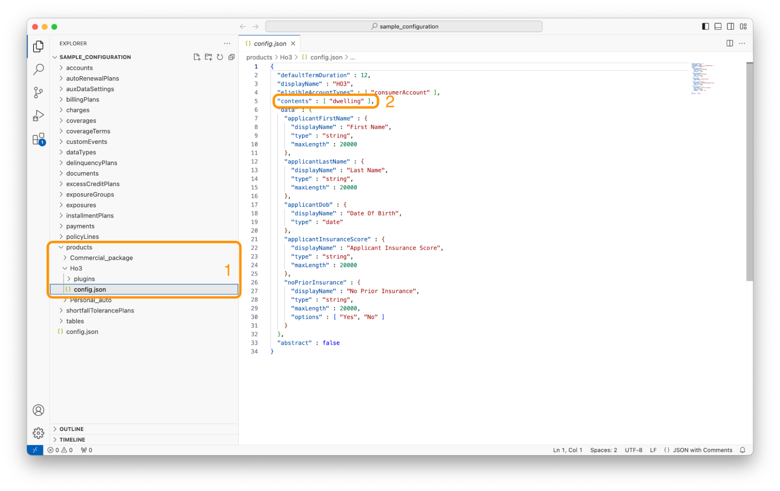Click the UTF-8 encoding in status bar
This screenshot has height=491, width=780.
click(x=633, y=450)
